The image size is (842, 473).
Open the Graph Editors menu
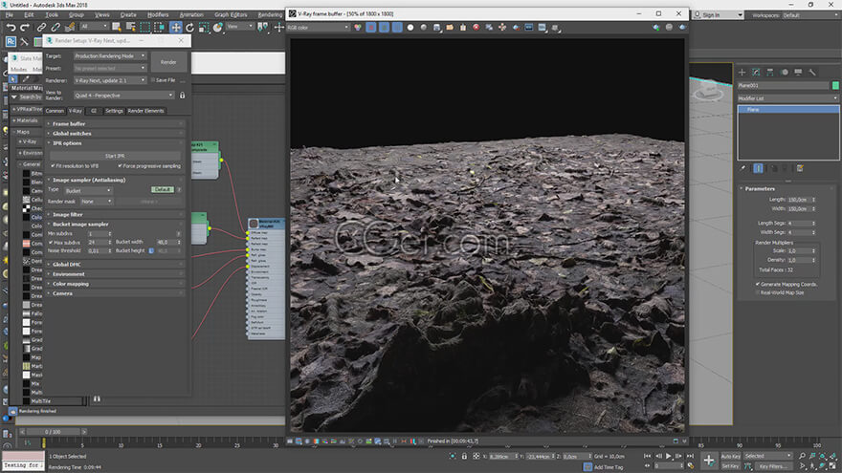pyautogui.click(x=231, y=14)
